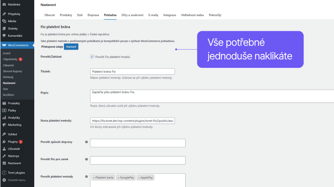The height and width of the screenshot is (187, 334).
Task: Open the Zákazníci submenu link
Action: tap(8, 65)
